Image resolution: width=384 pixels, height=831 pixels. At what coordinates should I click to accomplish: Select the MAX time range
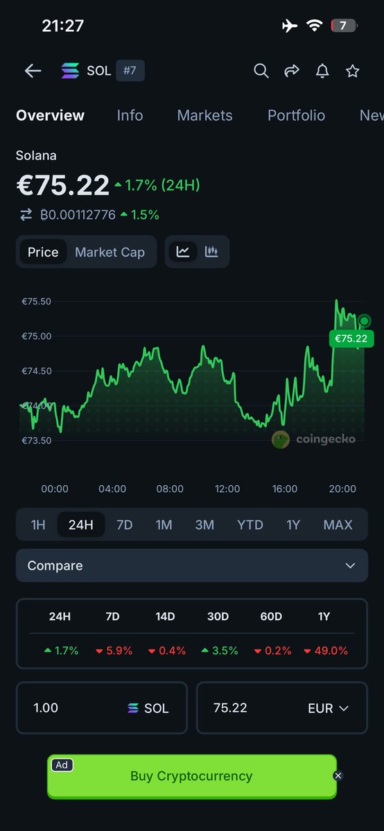338,525
